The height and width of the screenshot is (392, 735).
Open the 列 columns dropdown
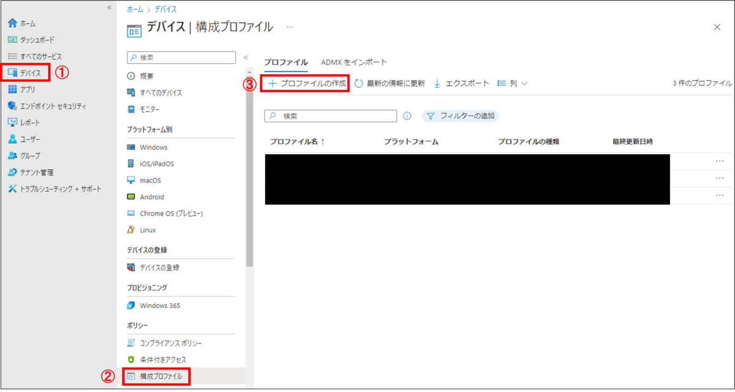[513, 83]
